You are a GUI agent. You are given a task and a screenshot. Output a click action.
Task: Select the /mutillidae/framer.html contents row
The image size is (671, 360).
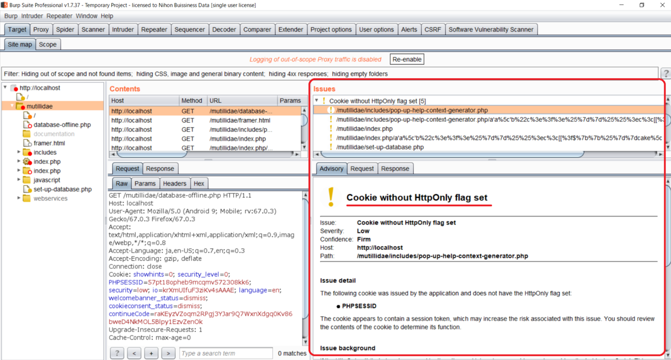tap(206, 120)
